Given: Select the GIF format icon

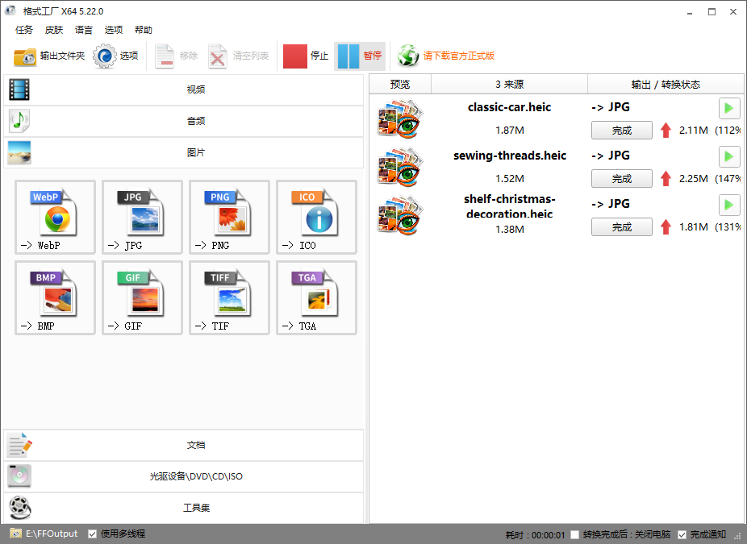Looking at the screenshot, I should pyautogui.click(x=143, y=297).
